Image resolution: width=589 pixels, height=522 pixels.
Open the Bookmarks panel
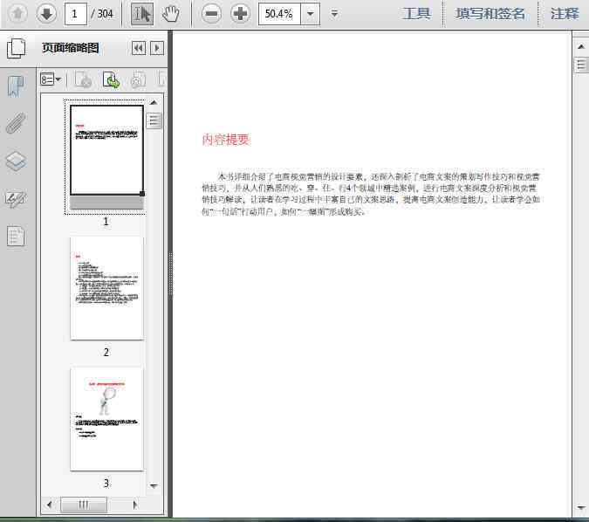click(x=16, y=86)
